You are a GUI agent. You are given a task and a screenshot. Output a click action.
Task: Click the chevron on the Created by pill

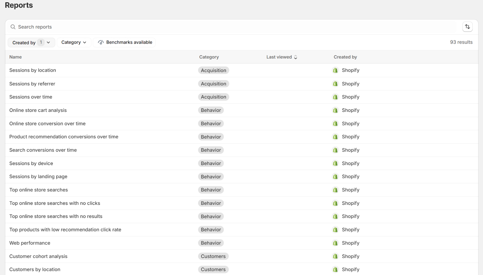[48, 42]
